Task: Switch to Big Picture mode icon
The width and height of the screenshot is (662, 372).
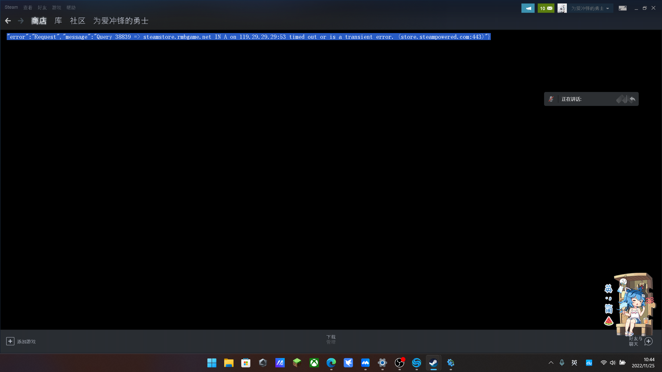Action: (x=622, y=8)
